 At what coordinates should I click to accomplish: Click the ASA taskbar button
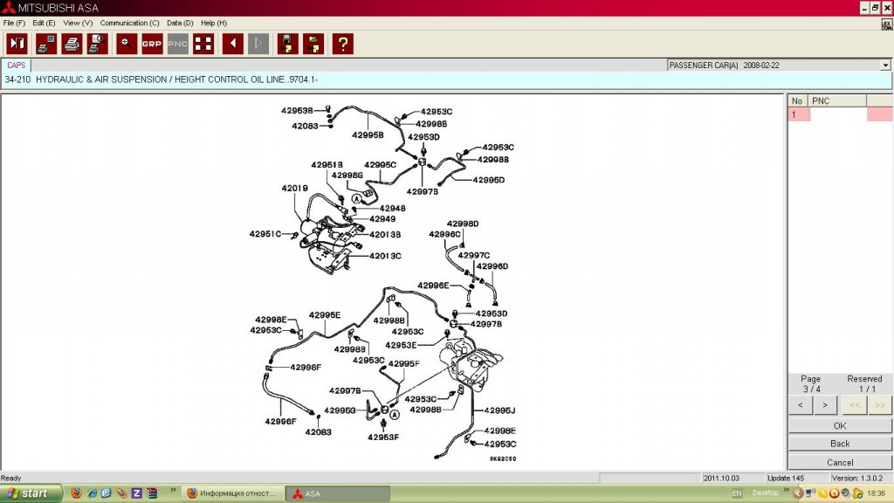tap(338, 493)
